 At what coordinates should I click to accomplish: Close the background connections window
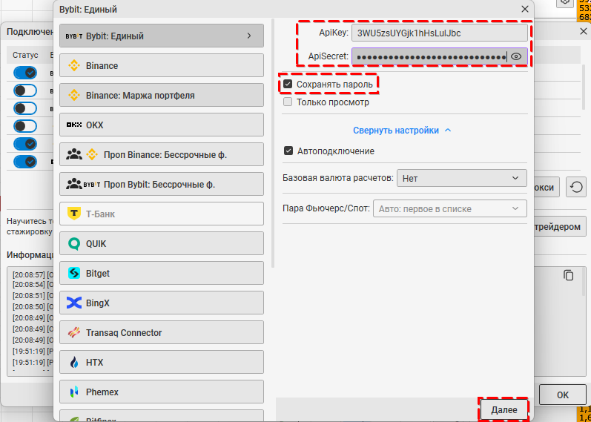tap(583, 31)
